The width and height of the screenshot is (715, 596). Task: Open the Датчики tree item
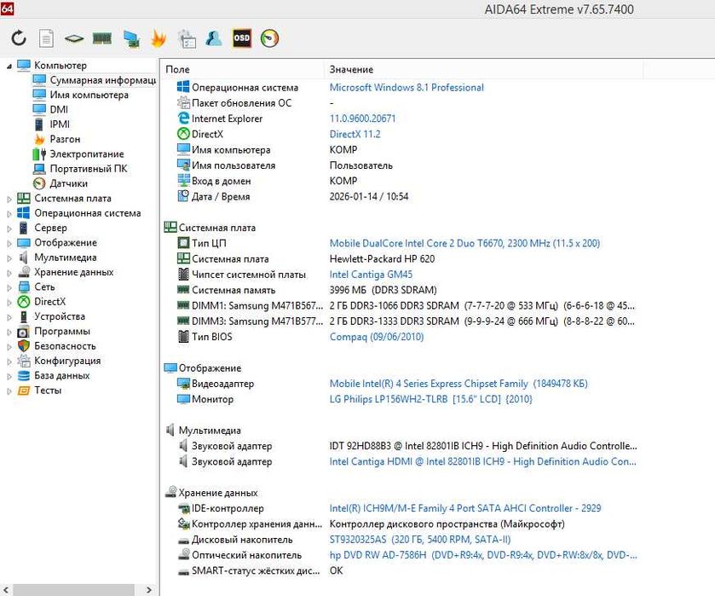(x=68, y=183)
